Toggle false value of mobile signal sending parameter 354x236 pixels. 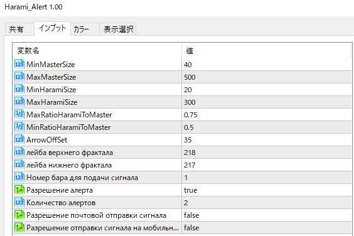pos(267,228)
